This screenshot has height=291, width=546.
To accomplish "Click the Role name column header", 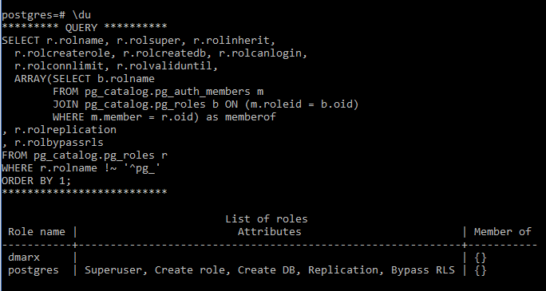I will tap(37, 232).
